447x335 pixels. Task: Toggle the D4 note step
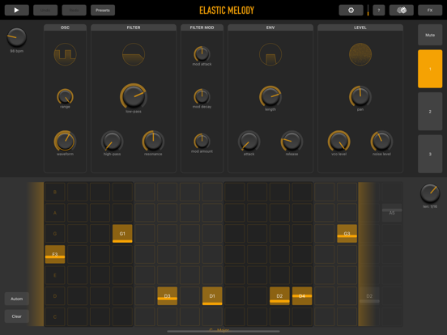pyautogui.click(x=302, y=296)
